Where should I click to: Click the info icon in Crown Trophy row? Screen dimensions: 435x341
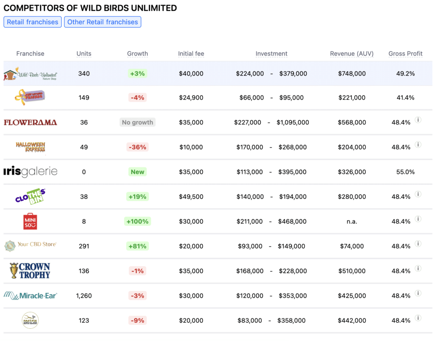(x=418, y=268)
